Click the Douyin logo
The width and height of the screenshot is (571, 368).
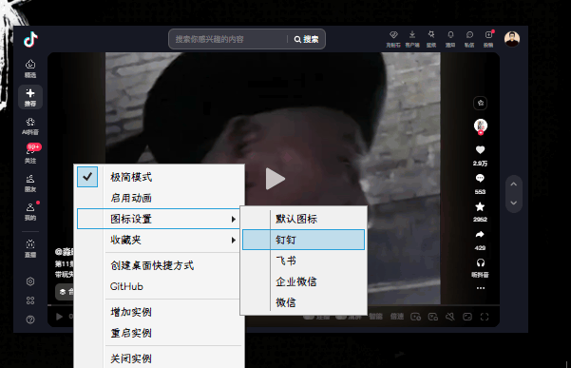(x=30, y=39)
